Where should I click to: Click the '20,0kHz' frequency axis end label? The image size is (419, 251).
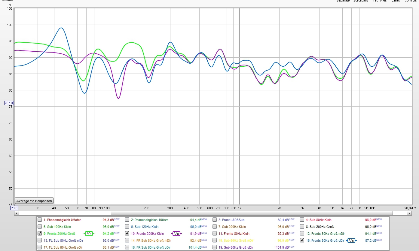pyautogui.click(x=410, y=208)
